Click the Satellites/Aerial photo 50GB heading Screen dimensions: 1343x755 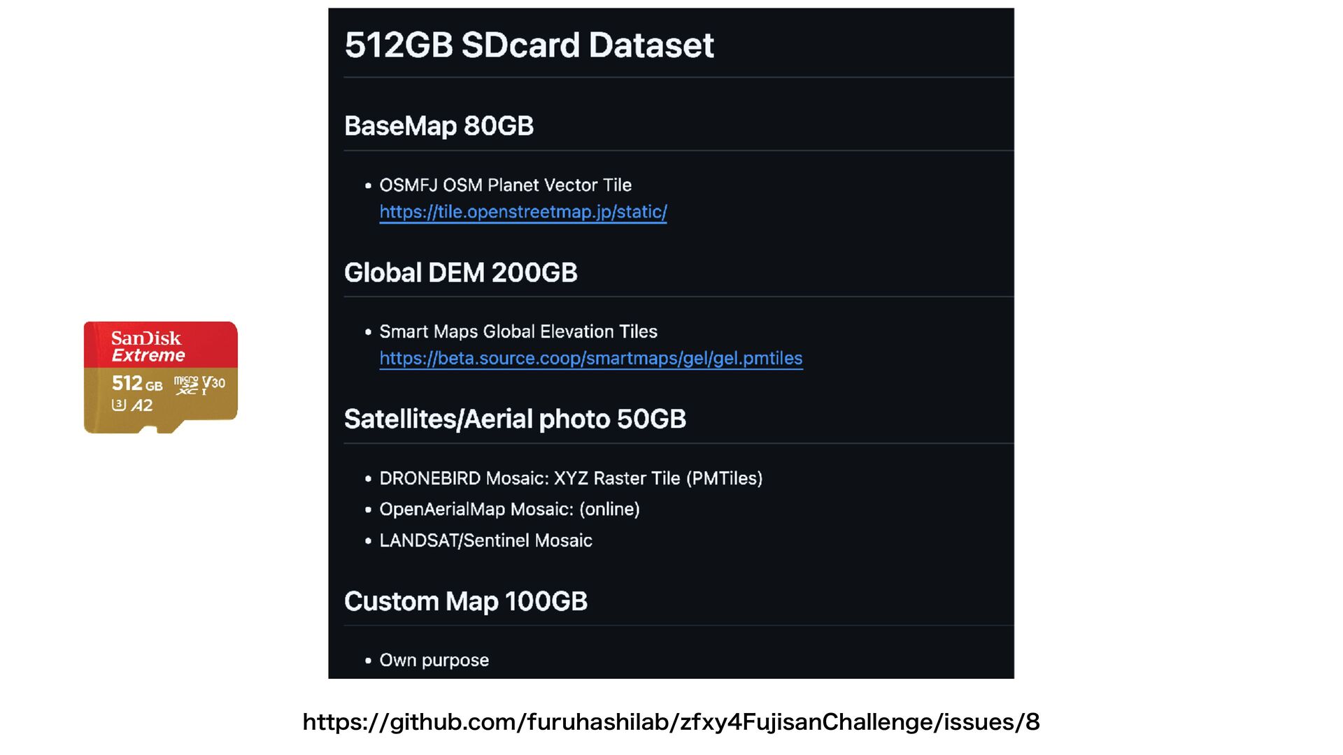pos(515,419)
